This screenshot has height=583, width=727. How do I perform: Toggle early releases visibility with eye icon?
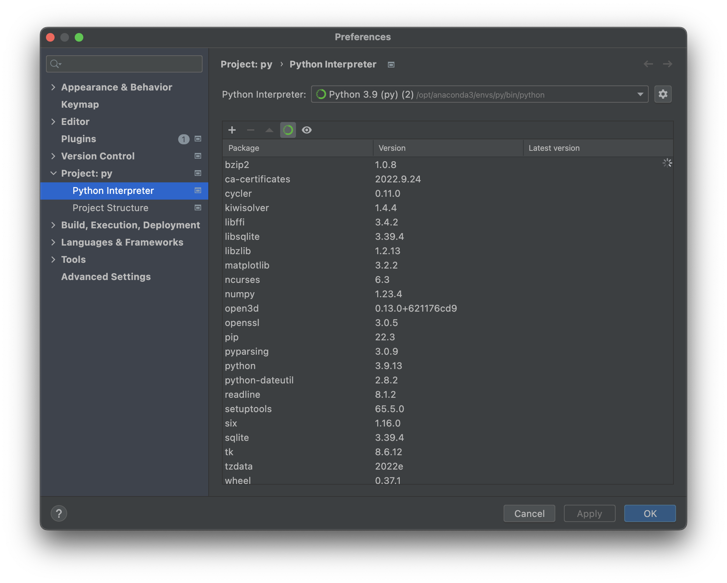(306, 130)
